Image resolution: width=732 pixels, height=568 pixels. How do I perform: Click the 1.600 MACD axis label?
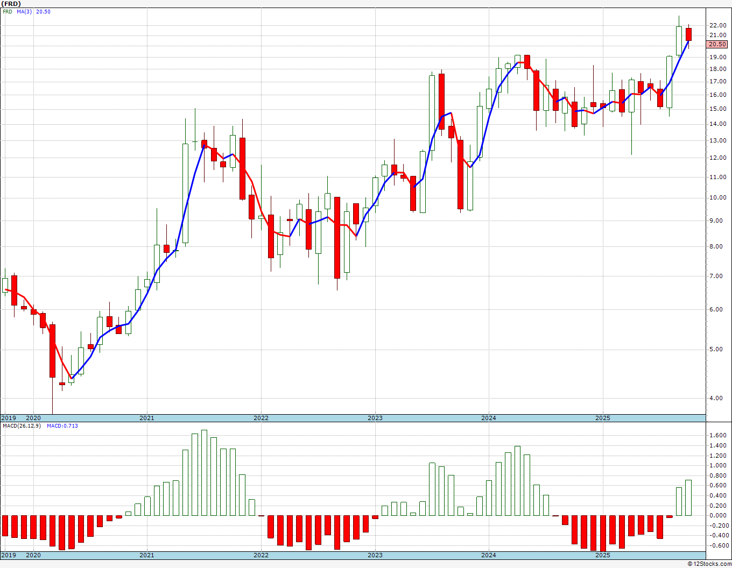(x=717, y=436)
